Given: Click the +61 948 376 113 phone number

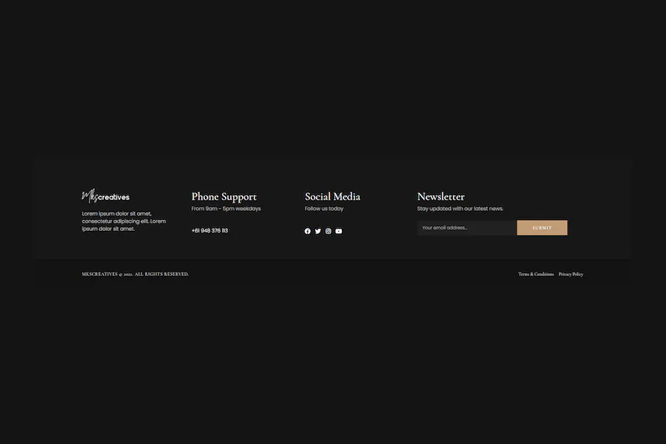Looking at the screenshot, I should [x=210, y=230].
